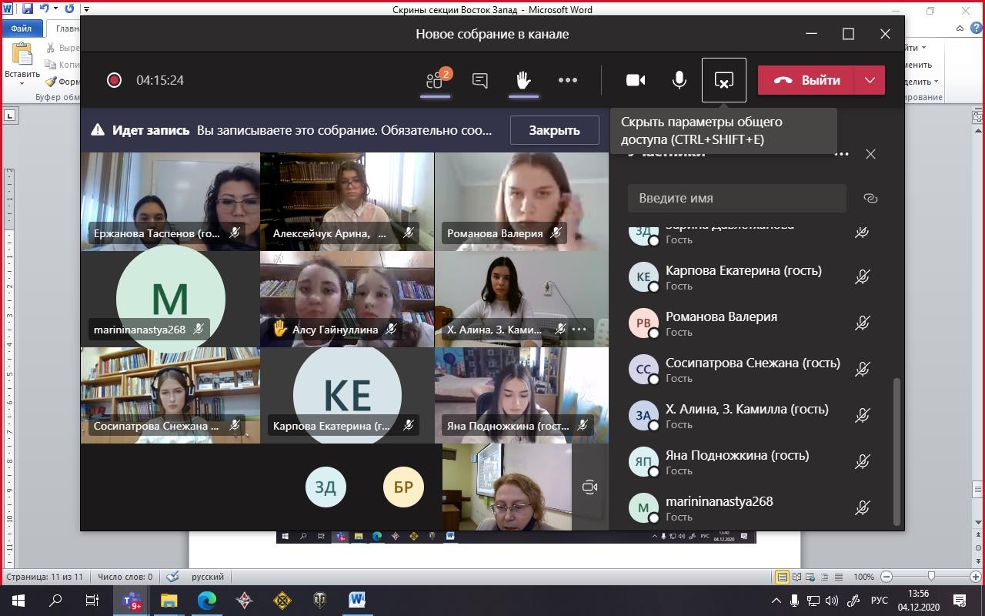
Task: Toggle the camera on or off
Action: click(x=636, y=80)
